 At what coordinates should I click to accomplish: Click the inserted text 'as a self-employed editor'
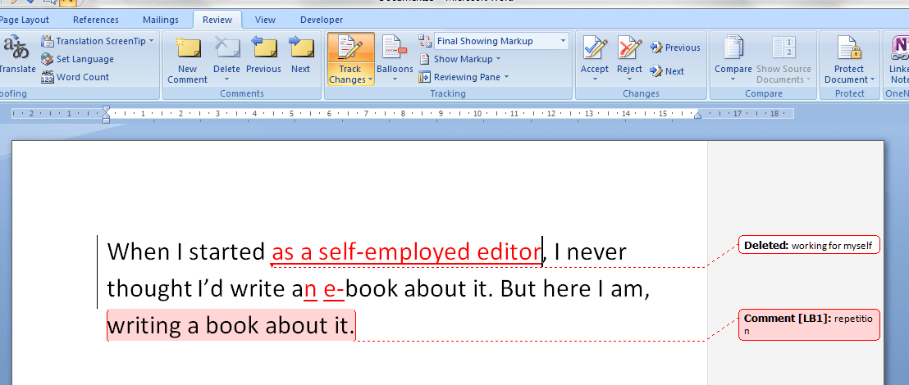(406, 251)
